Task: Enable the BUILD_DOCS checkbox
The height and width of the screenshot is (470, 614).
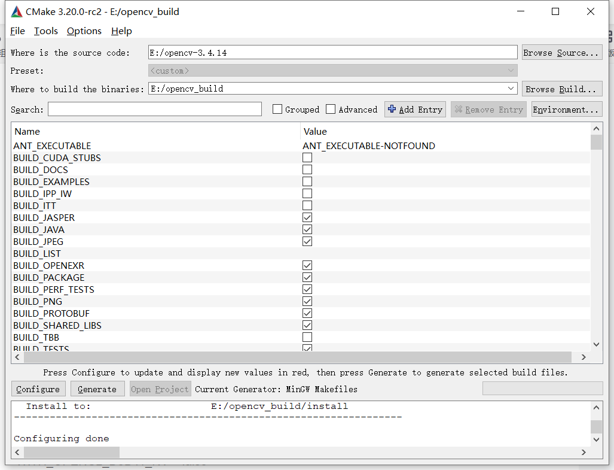Action: tap(307, 169)
